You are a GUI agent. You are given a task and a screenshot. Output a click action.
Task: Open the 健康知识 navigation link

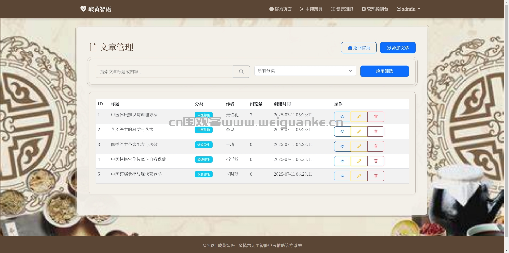tap(342, 9)
